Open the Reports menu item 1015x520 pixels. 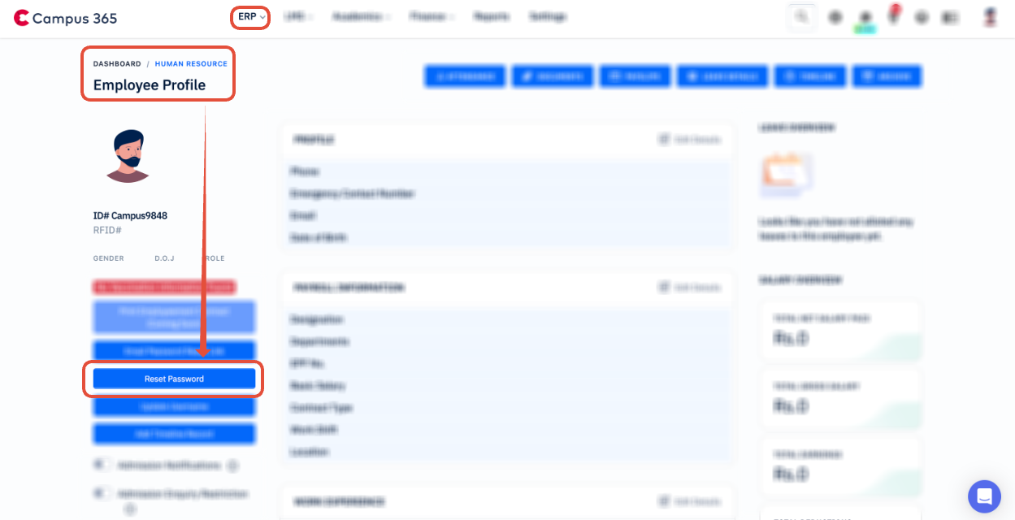[492, 16]
